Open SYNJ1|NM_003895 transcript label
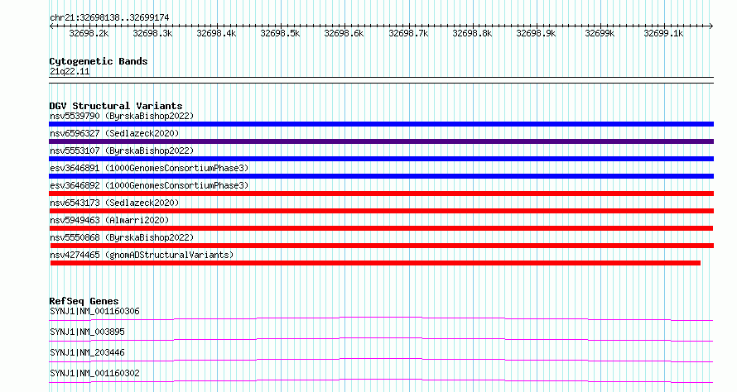This screenshot has height=392, width=737. click(x=88, y=332)
